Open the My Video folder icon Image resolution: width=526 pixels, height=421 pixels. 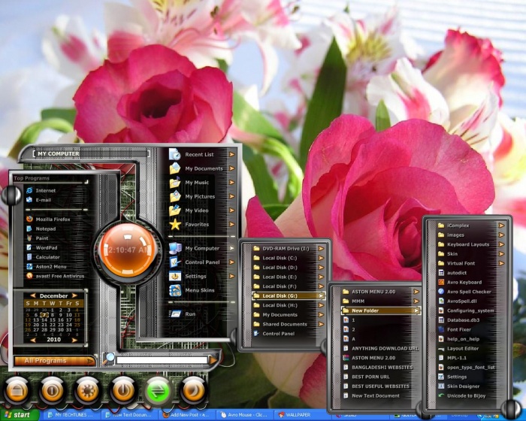(175, 210)
